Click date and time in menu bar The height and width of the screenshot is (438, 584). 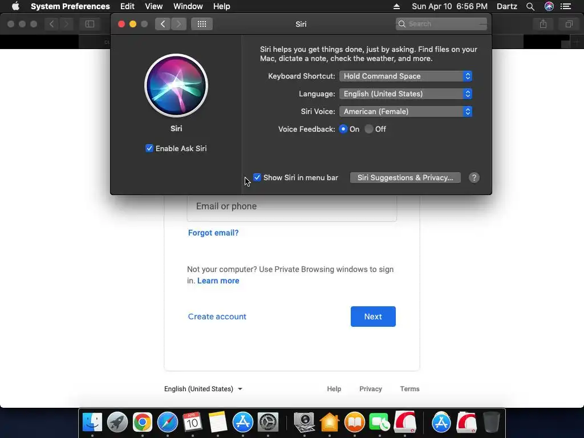tap(449, 6)
